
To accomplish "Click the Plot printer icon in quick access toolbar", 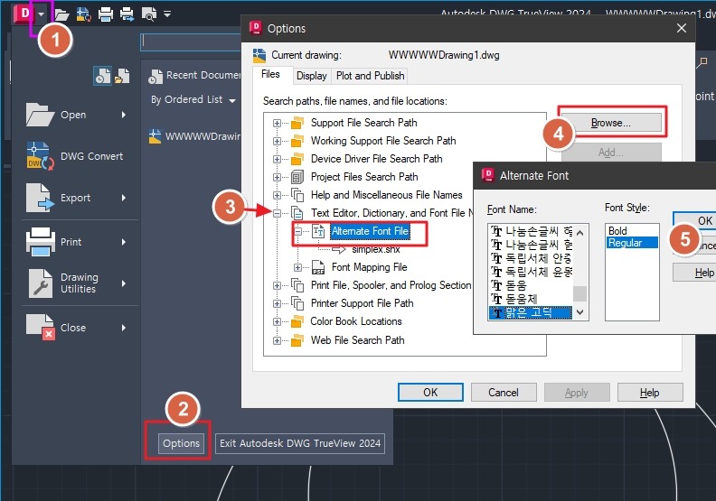I will point(106,14).
